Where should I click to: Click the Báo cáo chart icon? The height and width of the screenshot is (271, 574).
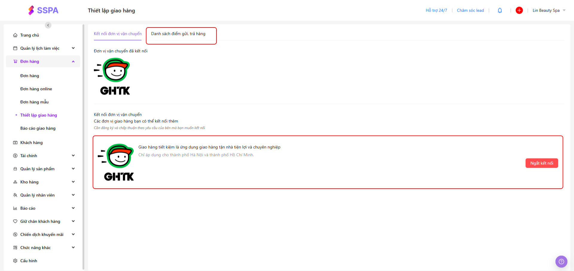(x=15, y=208)
